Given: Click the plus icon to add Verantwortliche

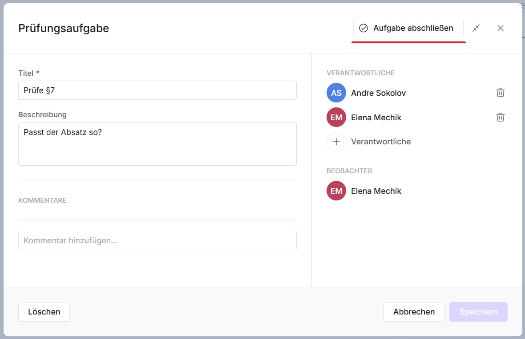Looking at the screenshot, I should (336, 142).
